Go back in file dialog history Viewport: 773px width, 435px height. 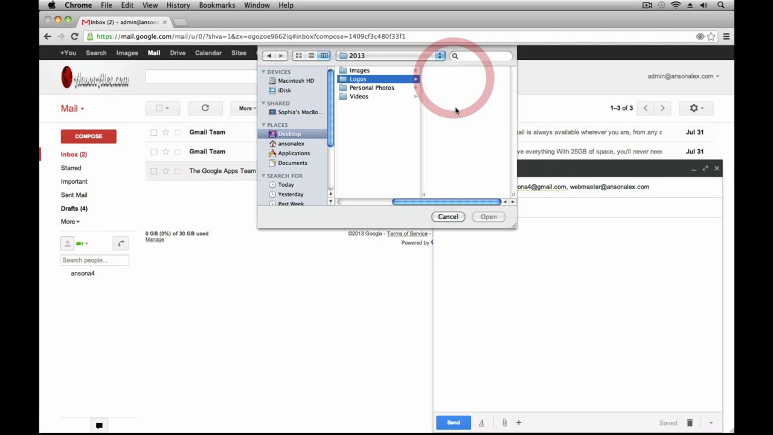coord(269,56)
